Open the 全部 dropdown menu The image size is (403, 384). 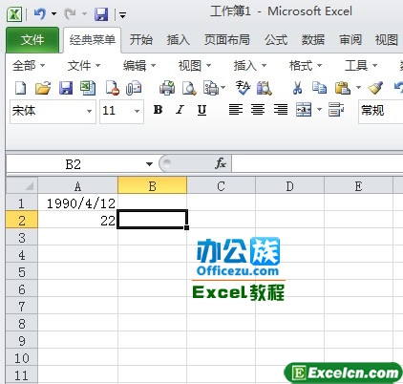29,66
